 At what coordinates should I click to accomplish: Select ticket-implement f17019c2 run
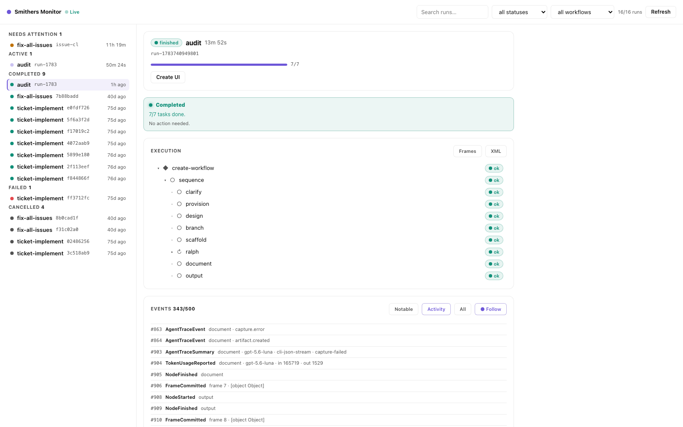click(x=68, y=132)
